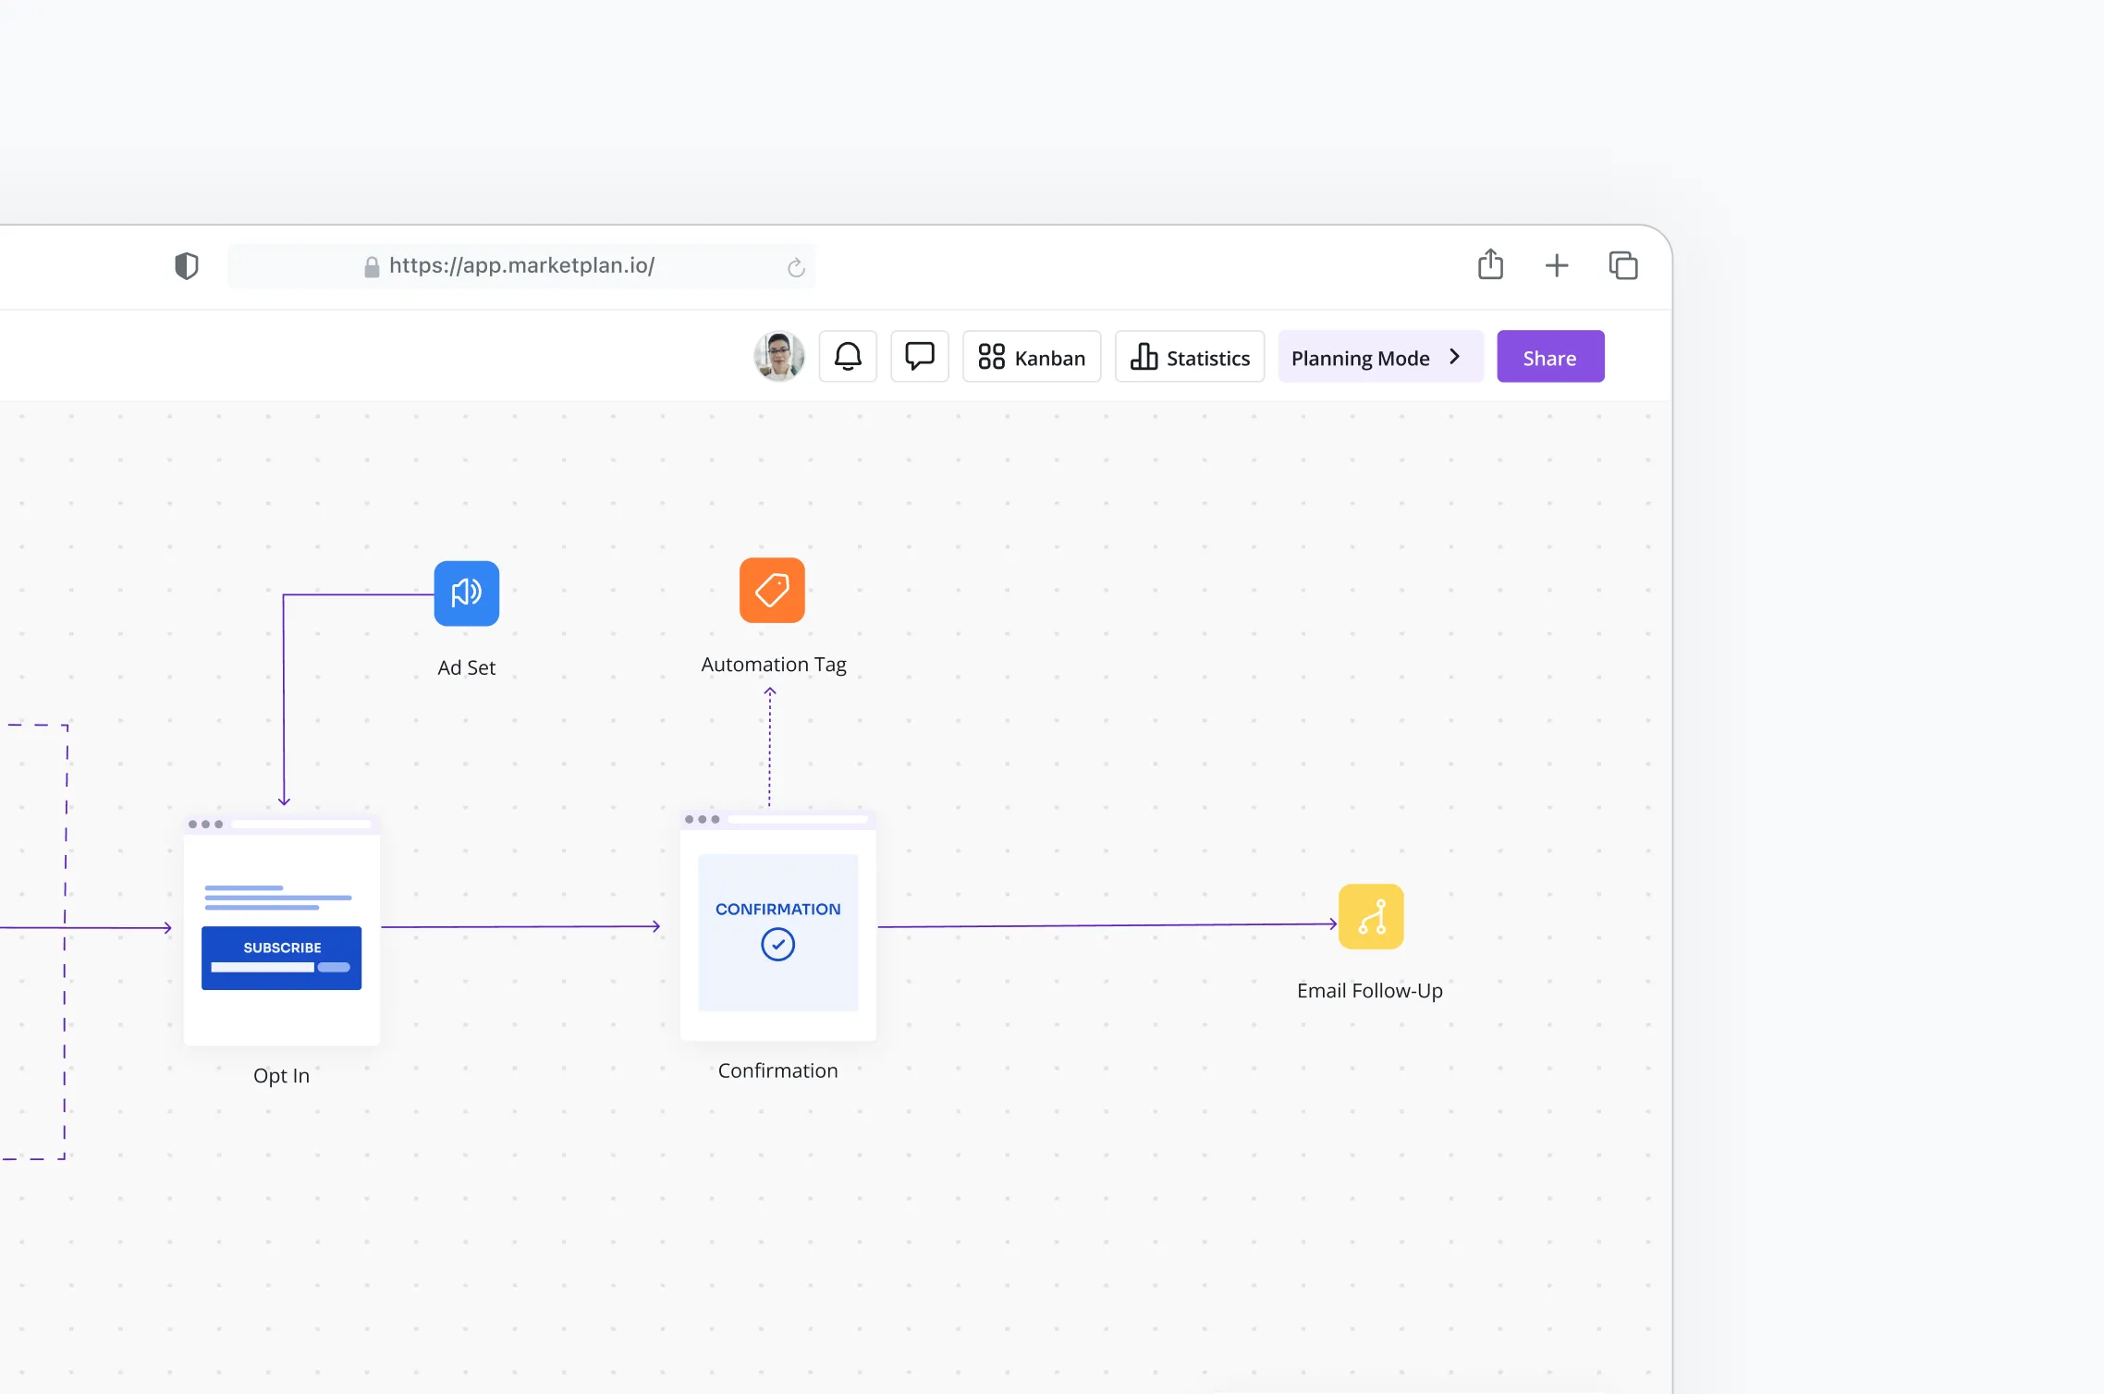Image resolution: width=2104 pixels, height=1394 pixels.
Task: Reload the page with refresh arrow
Action: pyautogui.click(x=796, y=267)
